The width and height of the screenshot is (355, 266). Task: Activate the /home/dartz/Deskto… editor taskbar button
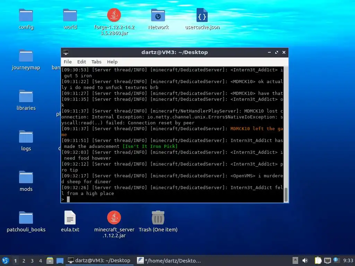pos(169,260)
